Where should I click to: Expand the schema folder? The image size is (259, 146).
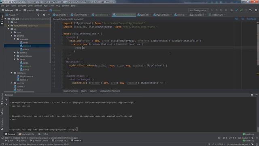click(15, 52)
